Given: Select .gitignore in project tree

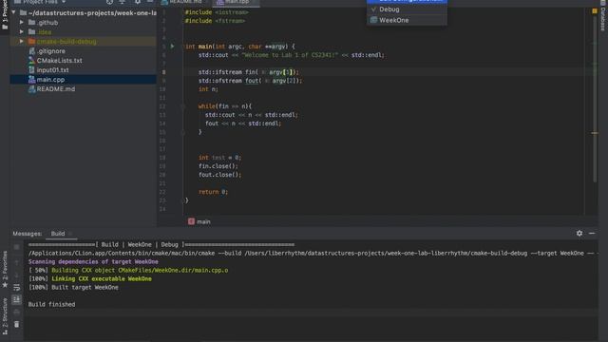Looking at the screenshot, I should 51,50.
